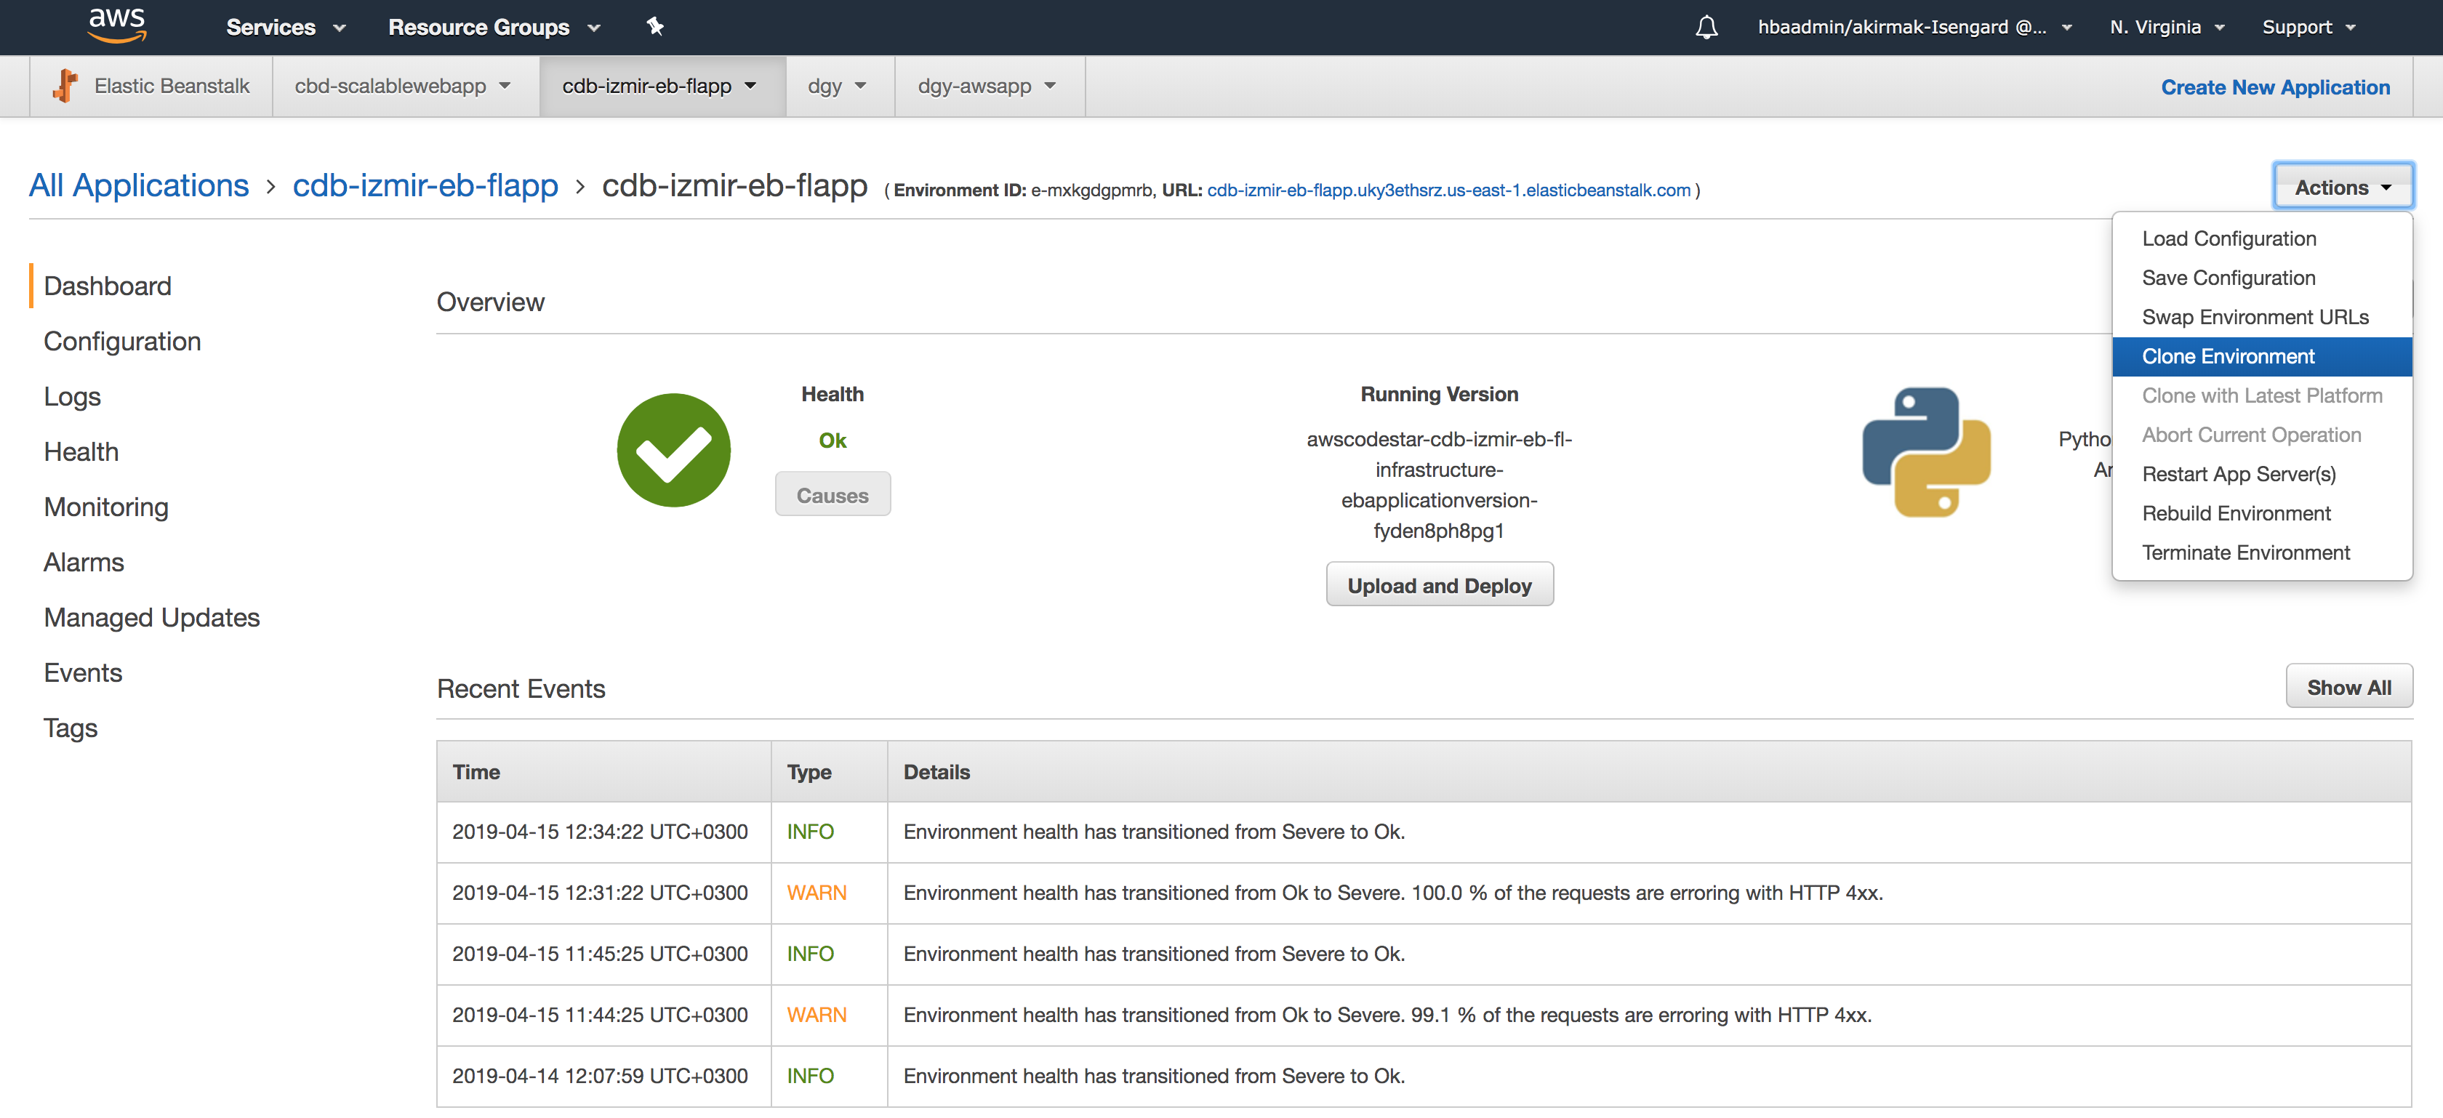Open Managed Updates in the sidebar
The width and height of the screenshot is (2443, 1118).
[152, 617]
